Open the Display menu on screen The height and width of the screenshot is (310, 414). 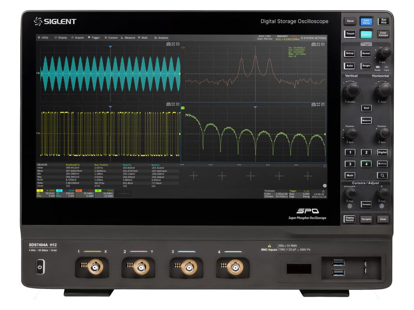(x=61, y=38)
